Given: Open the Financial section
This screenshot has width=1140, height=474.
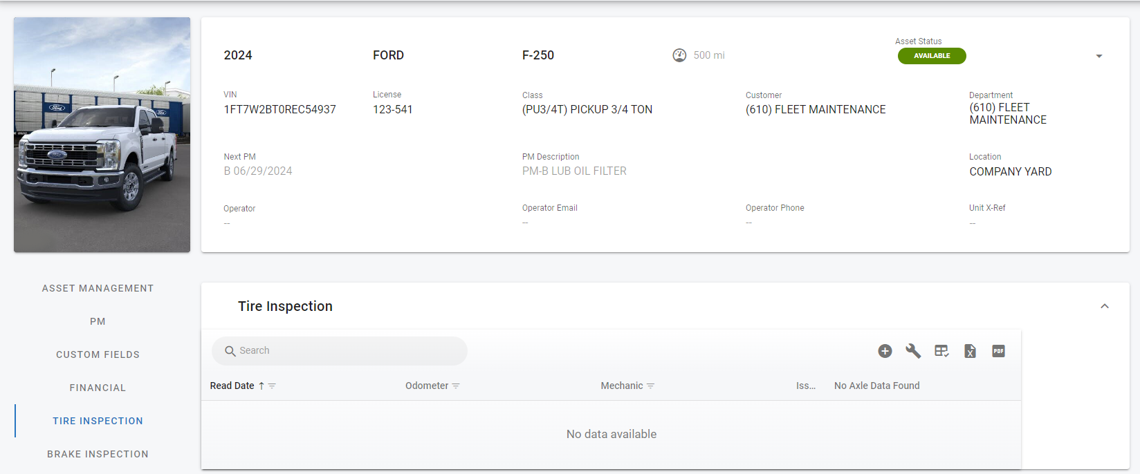Looking at the screenshot, I should click(x=98, y=388).
